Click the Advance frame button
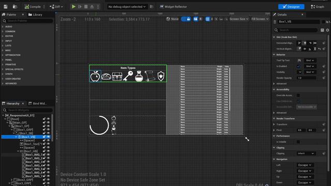 80,7
